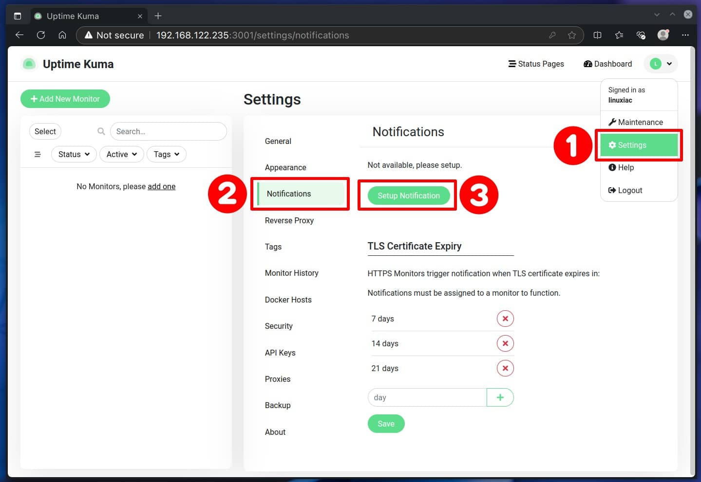
Task: Open the Tags filter dropdown
Action: click(x=166, y=154)
